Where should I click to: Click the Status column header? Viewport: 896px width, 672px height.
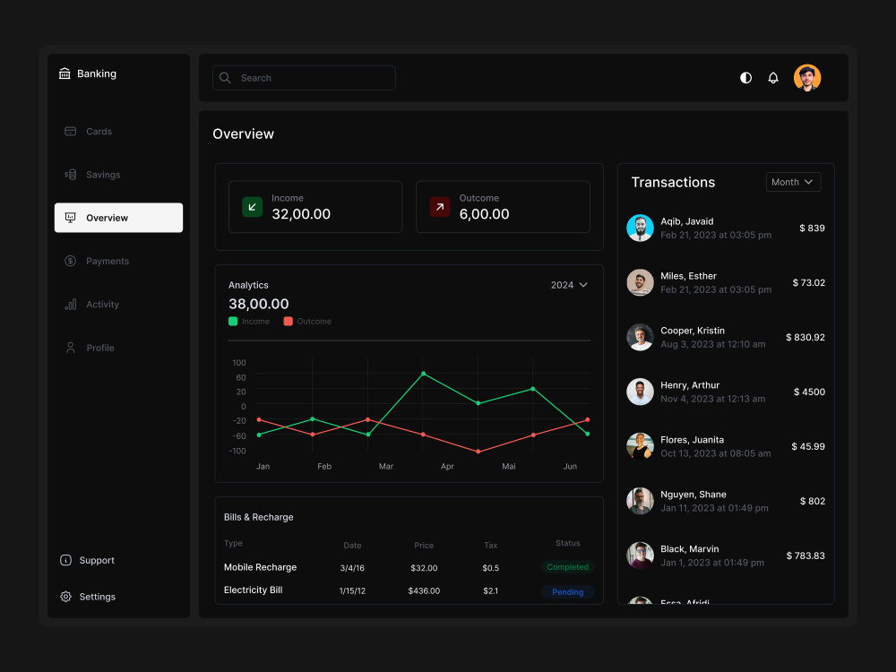point(567,543)
